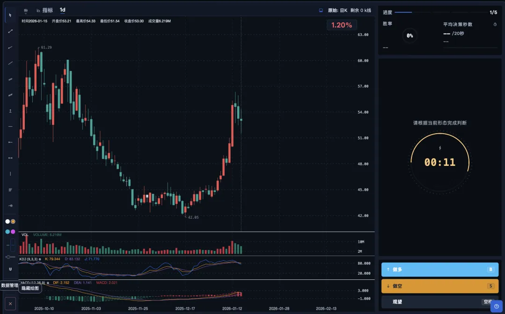Select the arrow cursor tool
The height and width of the screenshot is (314, 505).
10,15
